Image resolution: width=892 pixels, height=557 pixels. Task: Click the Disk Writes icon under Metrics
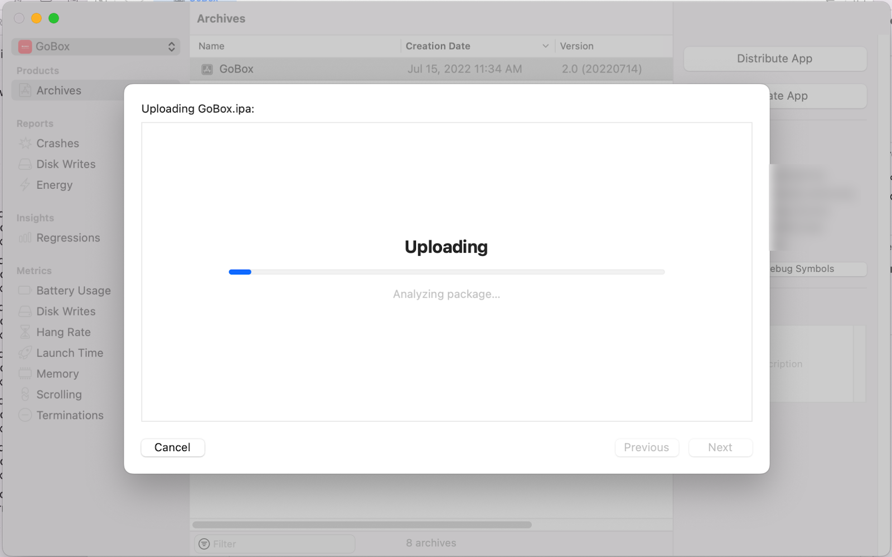25,311
